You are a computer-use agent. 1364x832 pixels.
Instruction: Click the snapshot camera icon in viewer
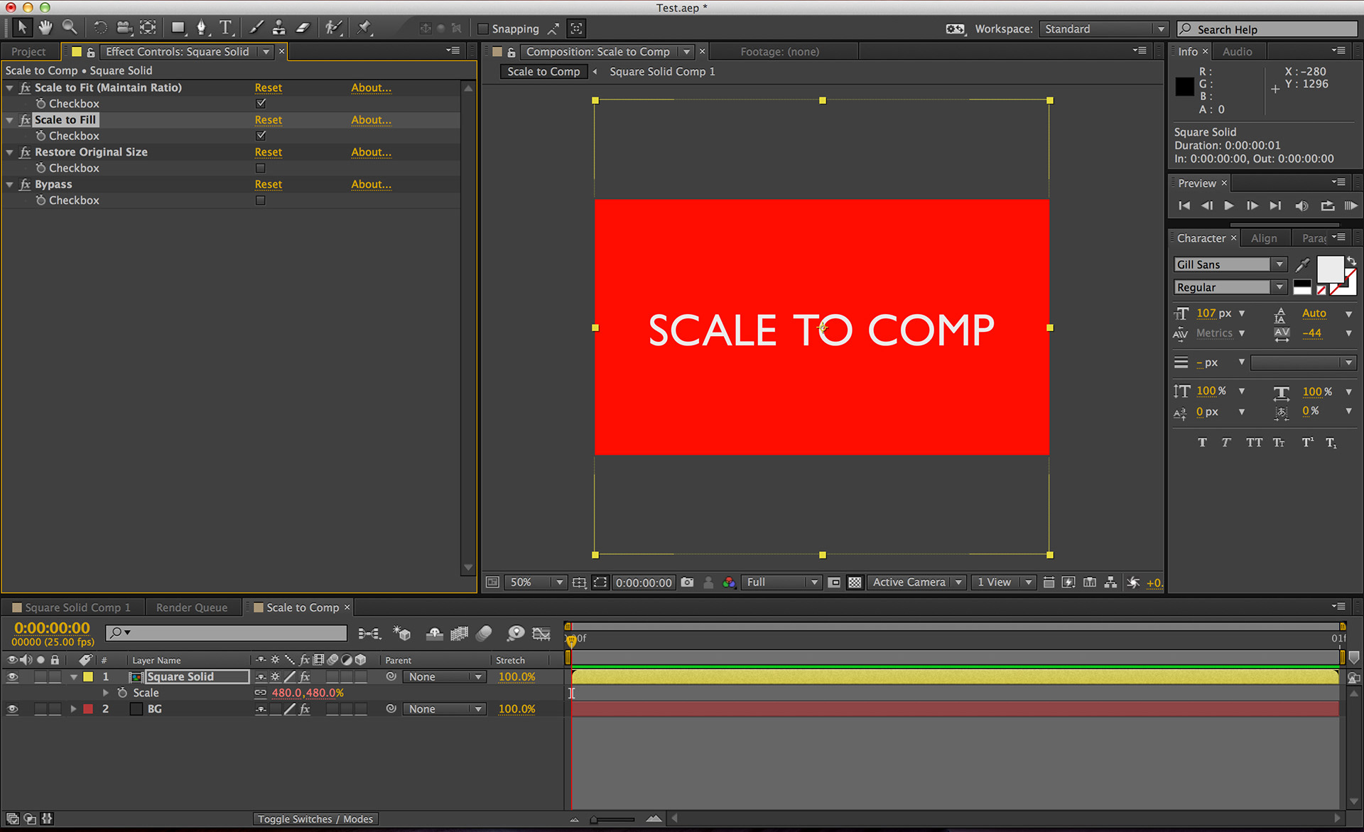pyautogui.click(x=687, y=582)
